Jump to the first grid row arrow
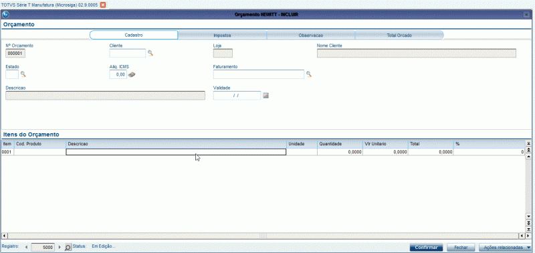Viewport: 535px width, 253px height. pos(528,143)
